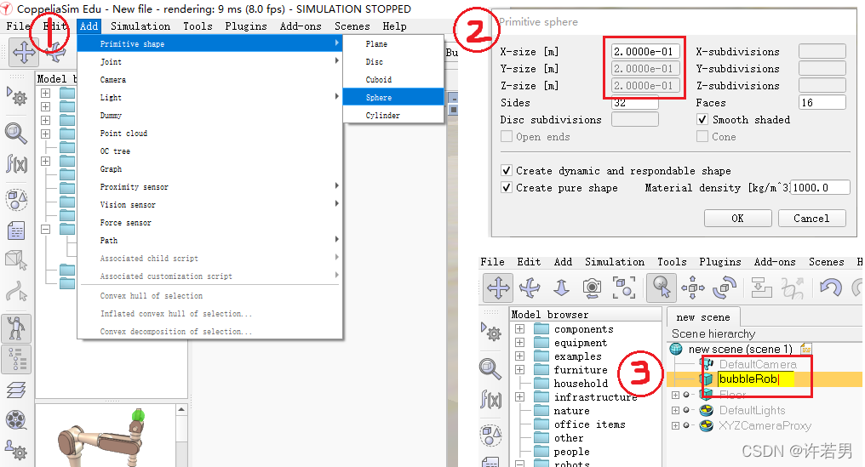This screenshot has height=467, width=865.
Task: Toggle Create pure shape checkbox
Action: pos(506,187)
